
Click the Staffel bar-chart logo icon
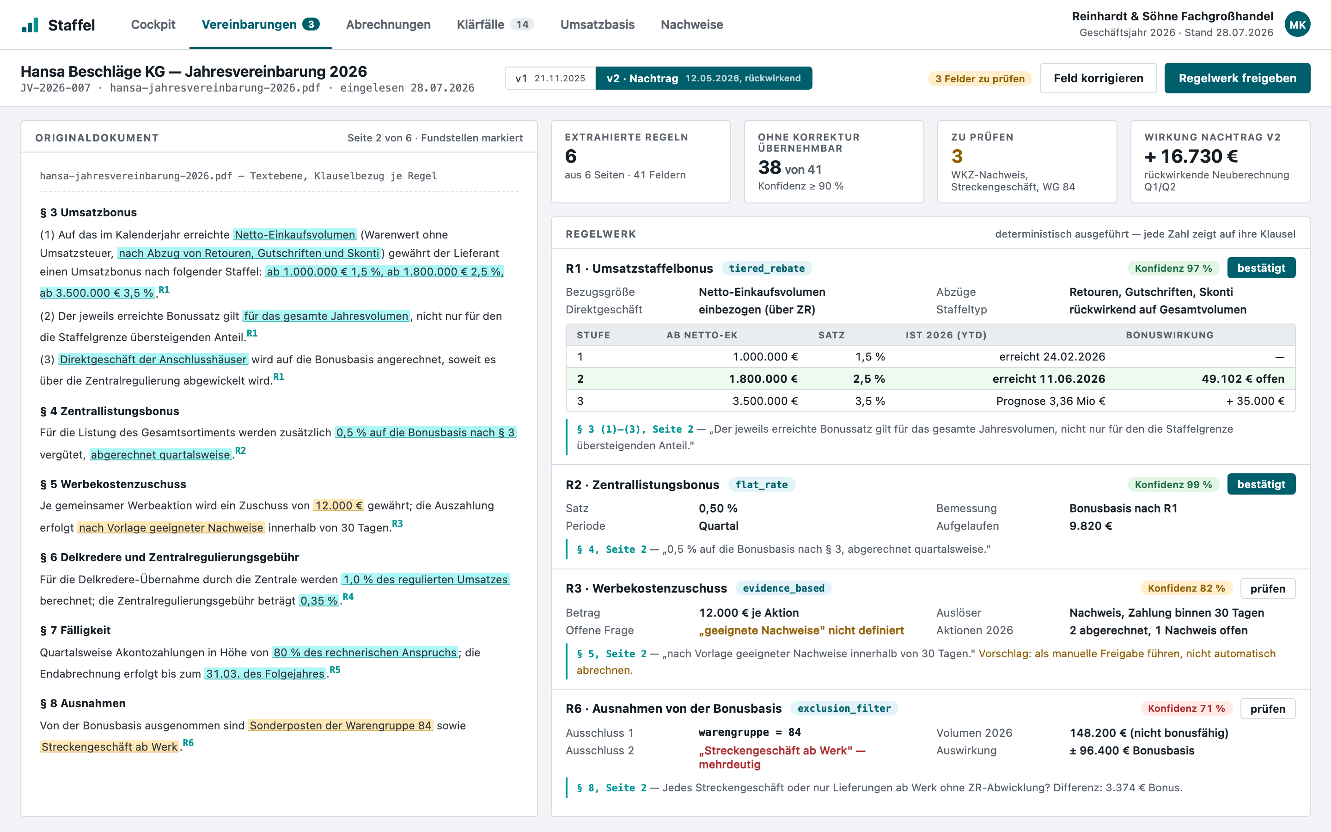point(30,25)
